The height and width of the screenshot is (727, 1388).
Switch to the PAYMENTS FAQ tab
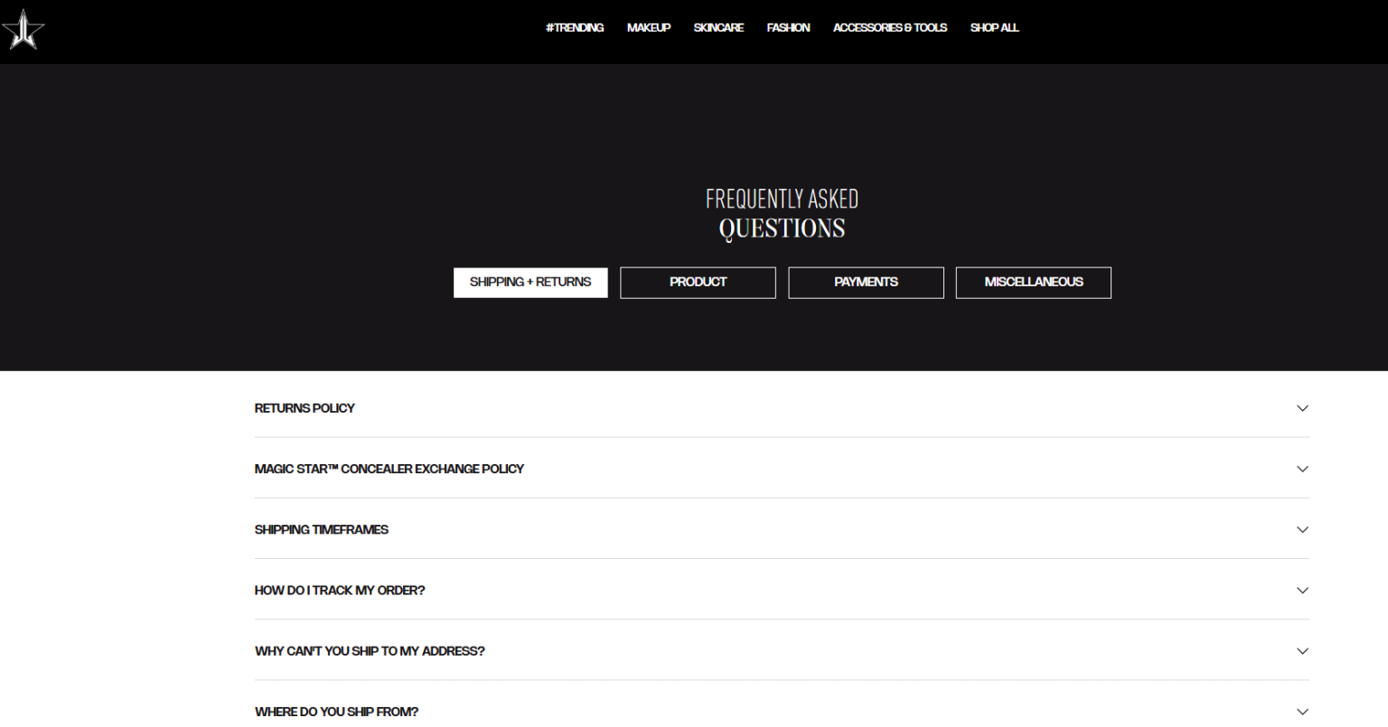tap(866, 283)
